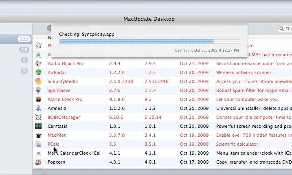
Task: Select the Camtasia app name
Action: (x=57, y=126)
